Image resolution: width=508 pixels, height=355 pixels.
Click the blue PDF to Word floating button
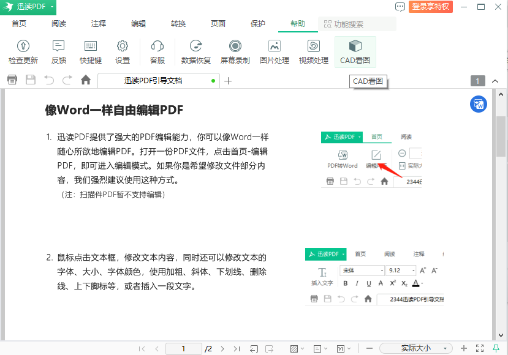pos(479,104)
